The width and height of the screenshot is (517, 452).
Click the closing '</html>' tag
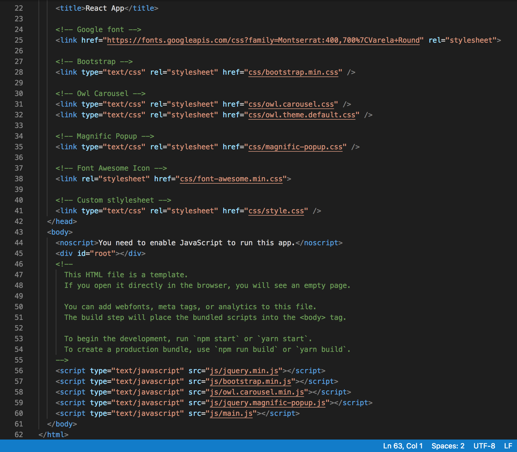tap(53, 434)
